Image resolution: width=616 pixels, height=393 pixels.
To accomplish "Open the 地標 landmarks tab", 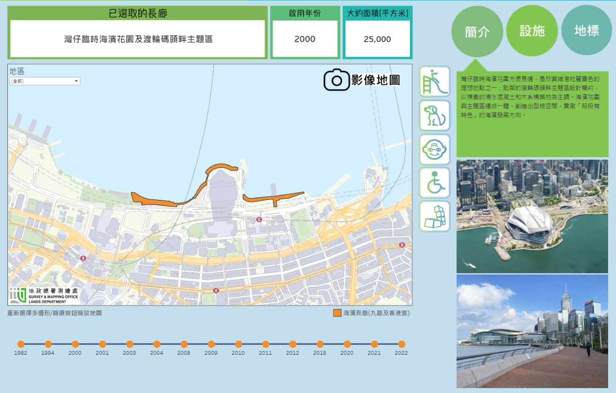I will pyautogui.click(x=586, y=30).
